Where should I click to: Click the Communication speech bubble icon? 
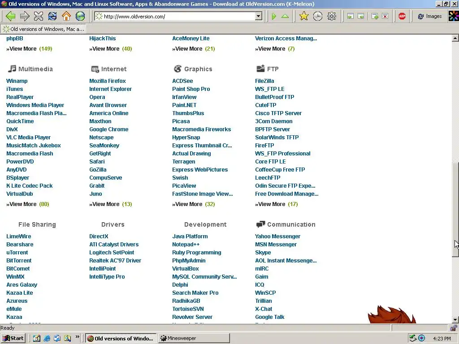pos(260,224)
